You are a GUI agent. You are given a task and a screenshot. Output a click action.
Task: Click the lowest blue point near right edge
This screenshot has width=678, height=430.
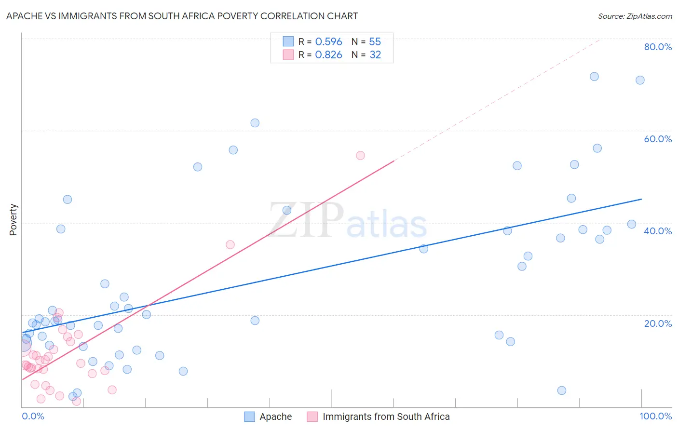(x=562, y=390)
